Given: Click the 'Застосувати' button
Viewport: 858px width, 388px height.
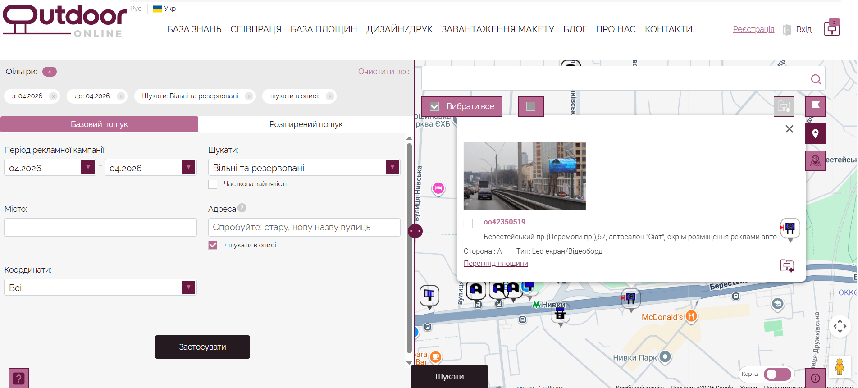Looking at the screenshot, I should (x=202, y=347).
